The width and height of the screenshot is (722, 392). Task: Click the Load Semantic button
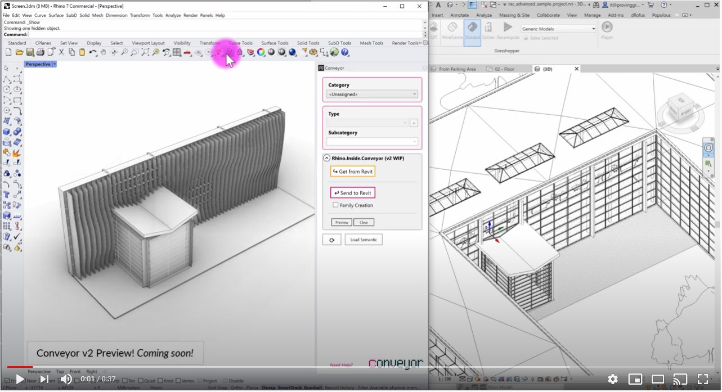click(364, 240)
